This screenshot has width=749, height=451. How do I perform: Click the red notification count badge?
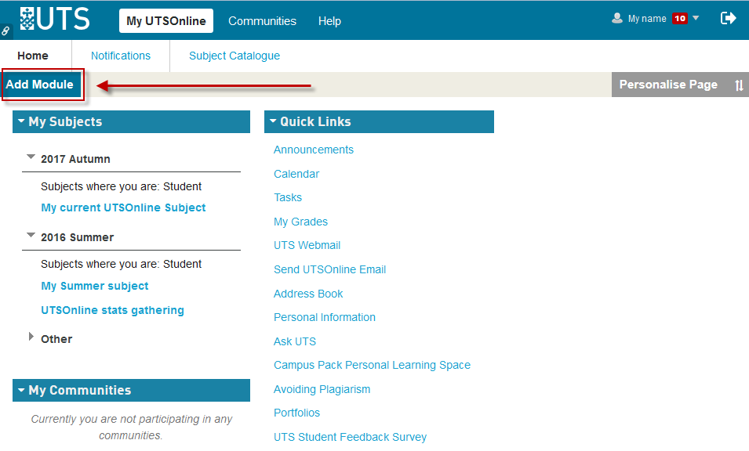[679, 19]
